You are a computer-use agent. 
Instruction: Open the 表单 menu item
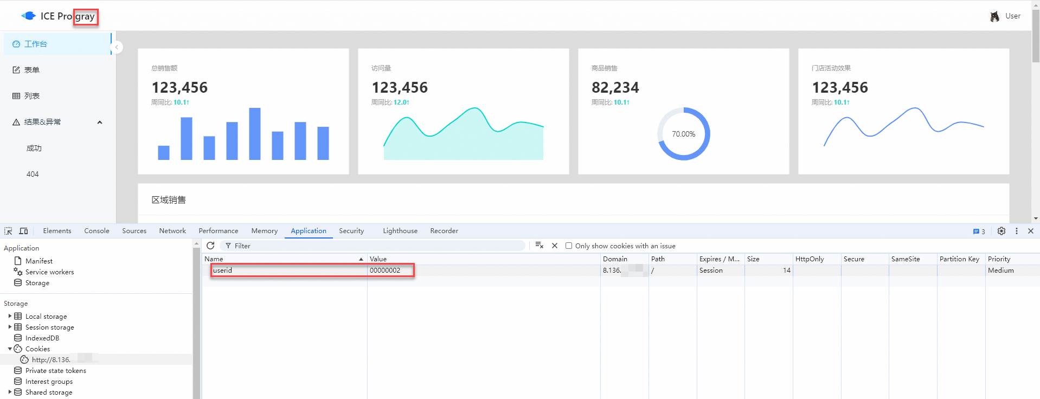(x=57, y=70)
